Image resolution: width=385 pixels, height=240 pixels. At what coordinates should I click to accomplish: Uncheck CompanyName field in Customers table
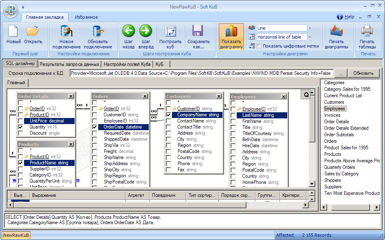168,115
